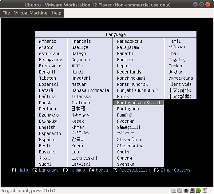Select Svenska language
This screenshot has width=214, height=194.
pos(126,164)
